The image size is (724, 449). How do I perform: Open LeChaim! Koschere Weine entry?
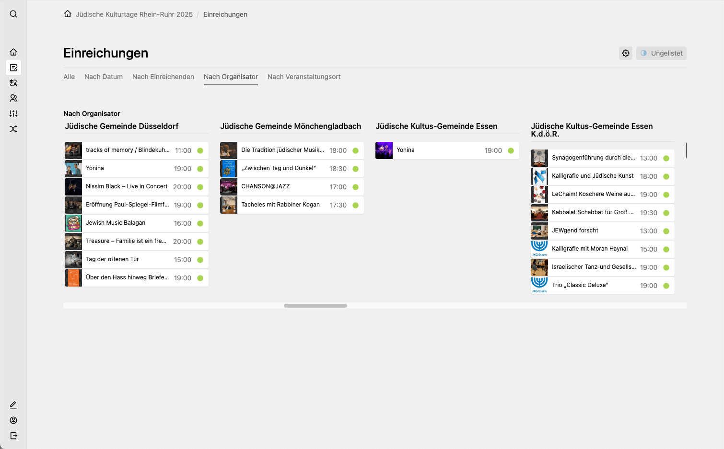[x=603, y=195]
